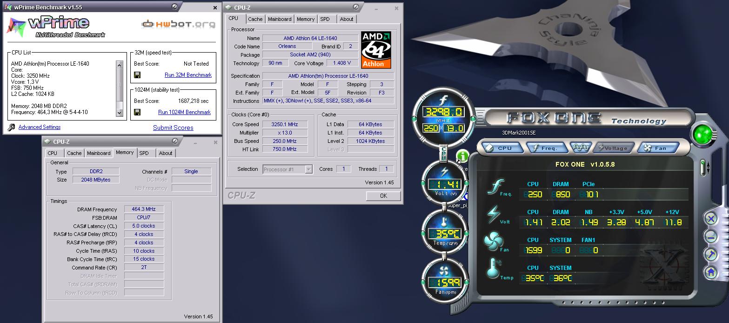Close the wPrime Benchmark window
Image resolution: width=729 pixels, height=323 pixels.
click(215, 7)
